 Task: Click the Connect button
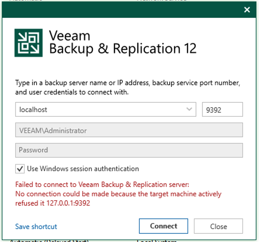pos(163,226)
